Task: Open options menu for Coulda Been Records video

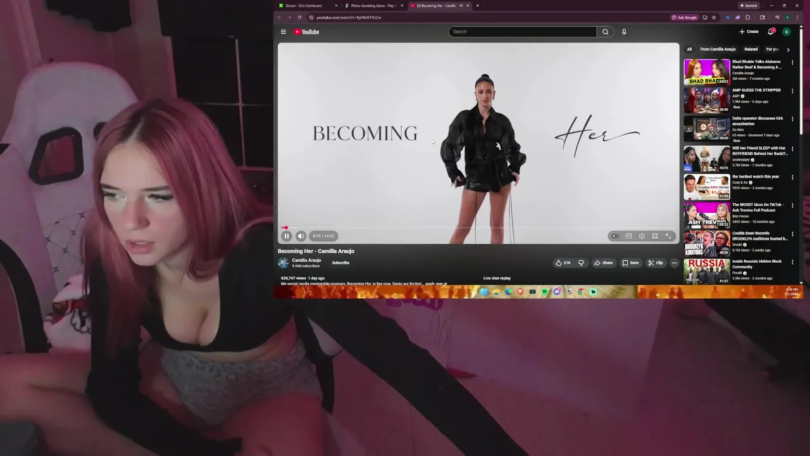Action: [x=792, y=234]
